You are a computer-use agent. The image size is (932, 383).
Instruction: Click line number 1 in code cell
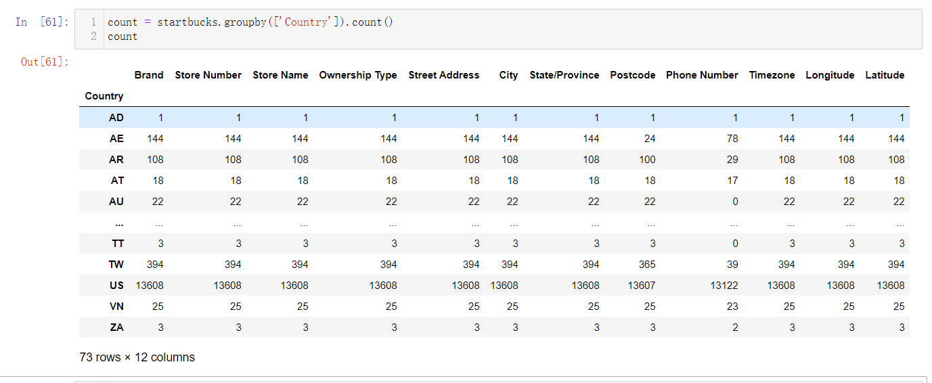coord(94,22)
